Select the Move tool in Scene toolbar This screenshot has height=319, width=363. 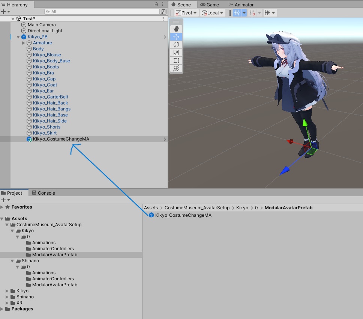[x=176, y=37]
